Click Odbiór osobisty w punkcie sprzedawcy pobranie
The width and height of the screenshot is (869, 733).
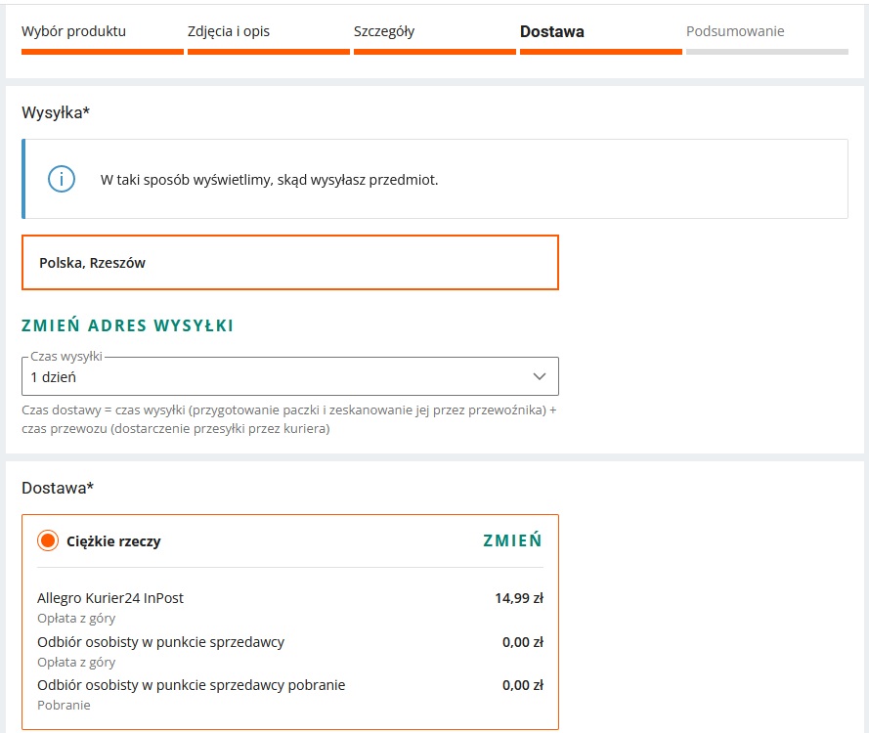click(x=192, y=685)
